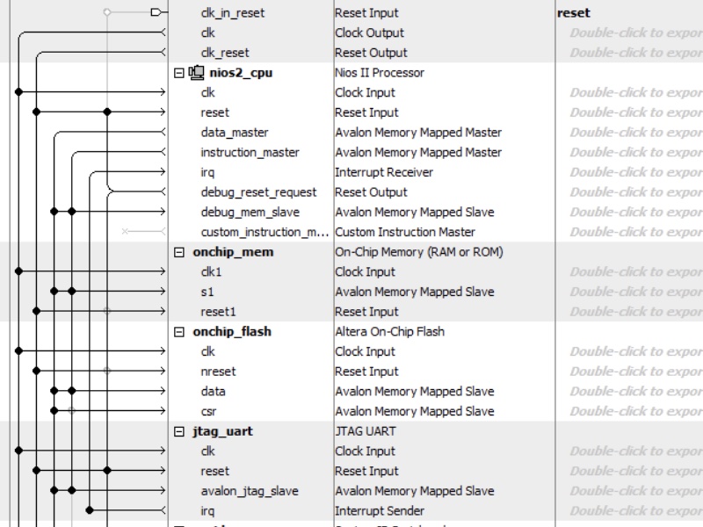Click the reset export name cell
Viewport: 703px width, 527px height.
coord(574,13)
